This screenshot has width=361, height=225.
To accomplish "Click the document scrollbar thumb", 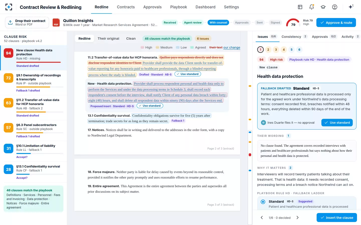I will click(250, 177).
